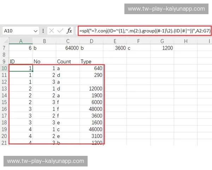This screenshot has height=170, width=212.
Task: Click the Name Box showing A10
Action: point(17,31)
